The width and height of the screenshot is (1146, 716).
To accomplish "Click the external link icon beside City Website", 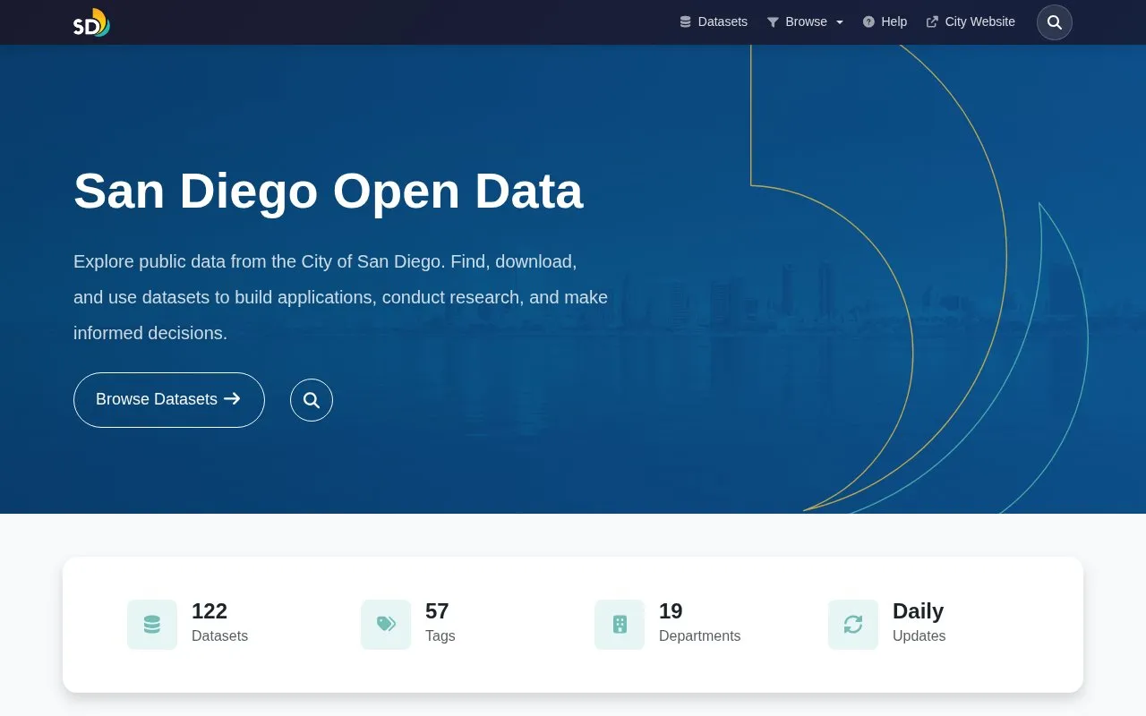I will (932, 21).
